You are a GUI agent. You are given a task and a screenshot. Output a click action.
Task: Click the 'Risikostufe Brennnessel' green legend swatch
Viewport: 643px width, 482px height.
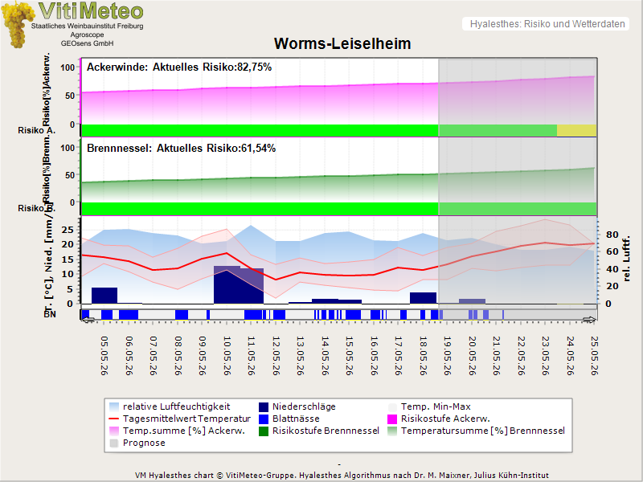point(264,431)
